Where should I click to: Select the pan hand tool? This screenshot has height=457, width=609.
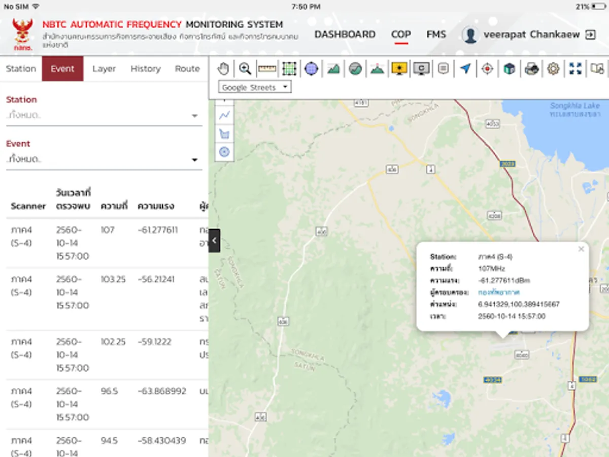(223, 69)
